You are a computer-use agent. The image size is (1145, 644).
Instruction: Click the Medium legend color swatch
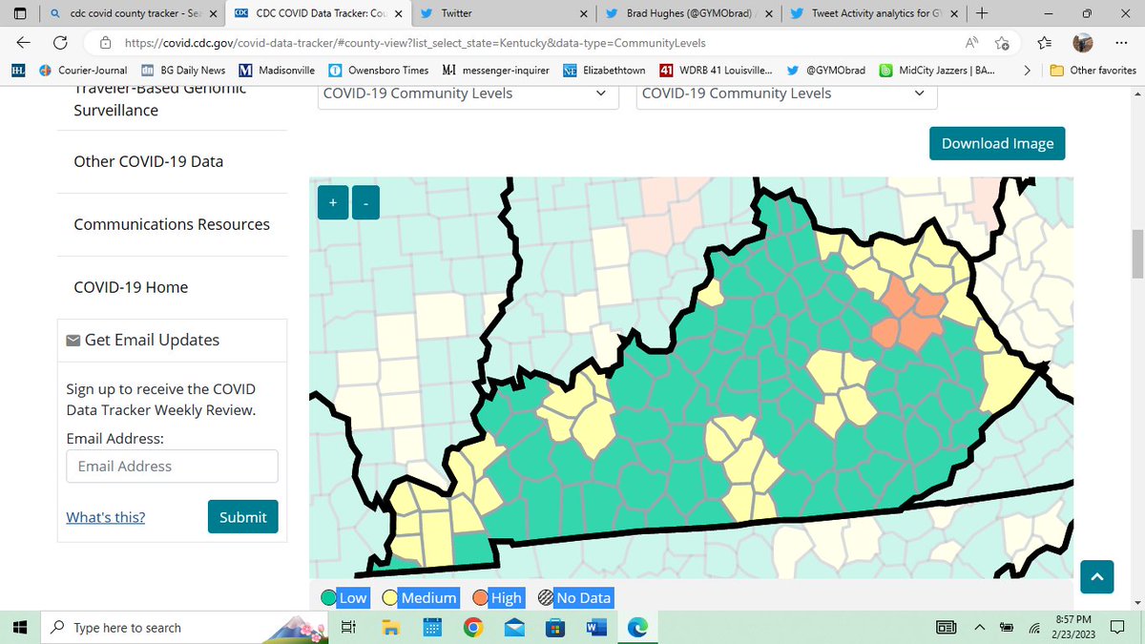[x=389, y=598]
